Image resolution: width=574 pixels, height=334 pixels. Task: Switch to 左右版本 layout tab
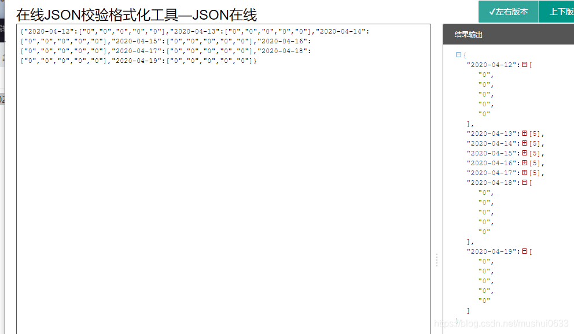[509, 12]
